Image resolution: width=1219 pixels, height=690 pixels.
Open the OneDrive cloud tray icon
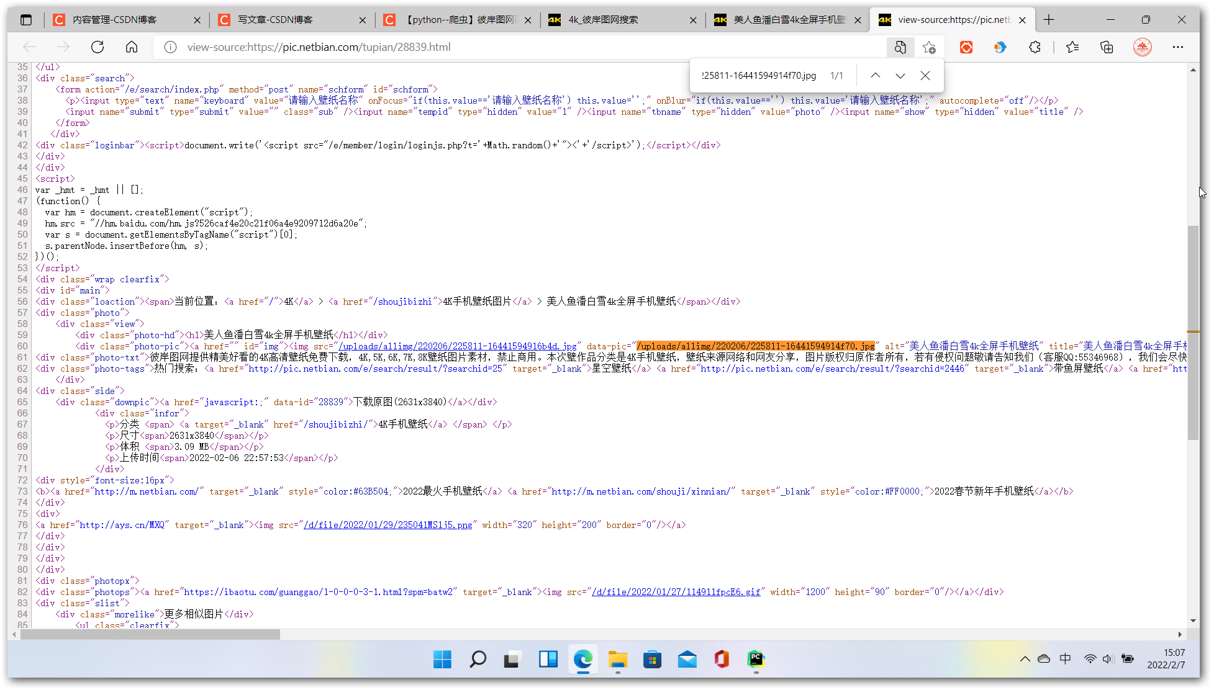click(1044, 659)
